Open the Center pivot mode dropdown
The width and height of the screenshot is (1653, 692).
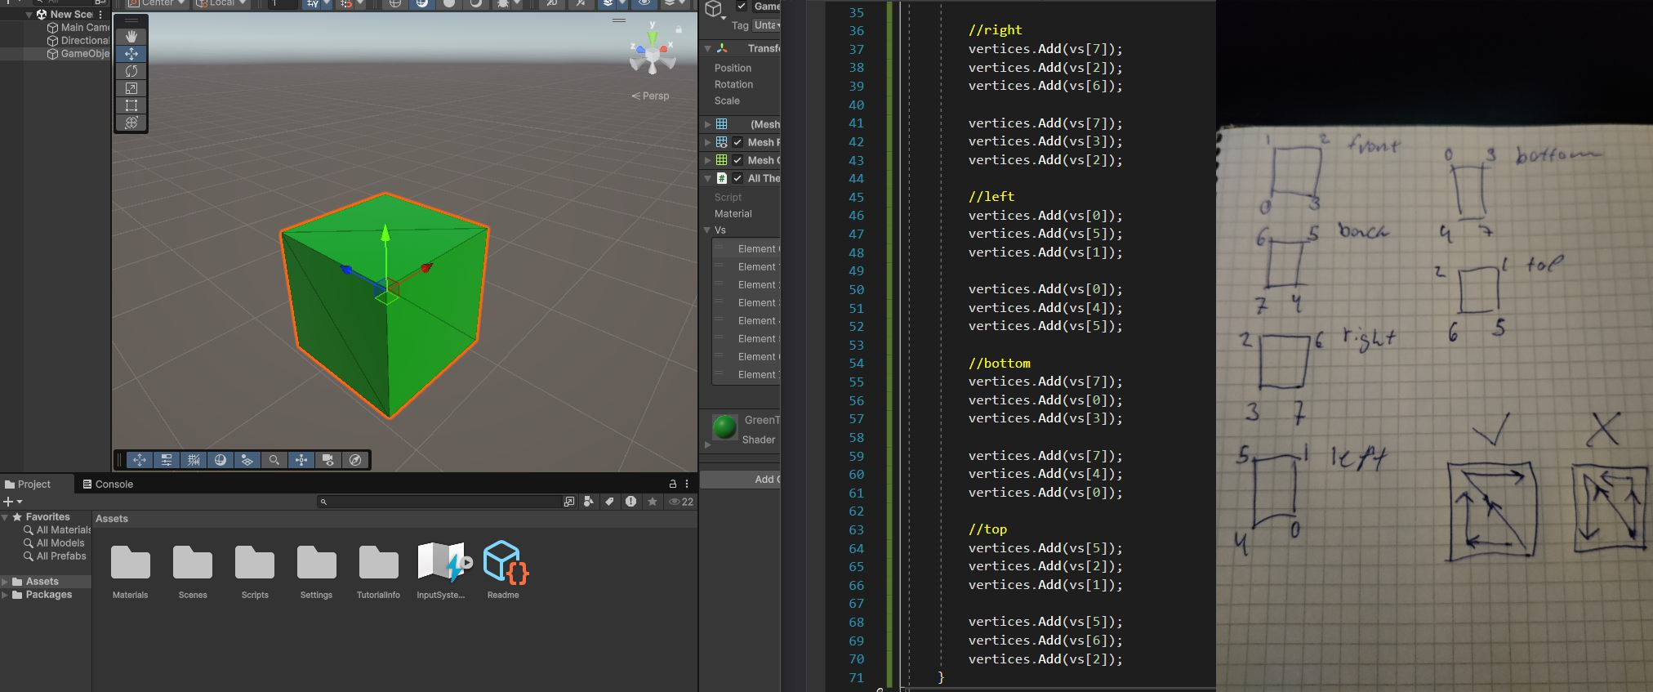pos(158,2)
